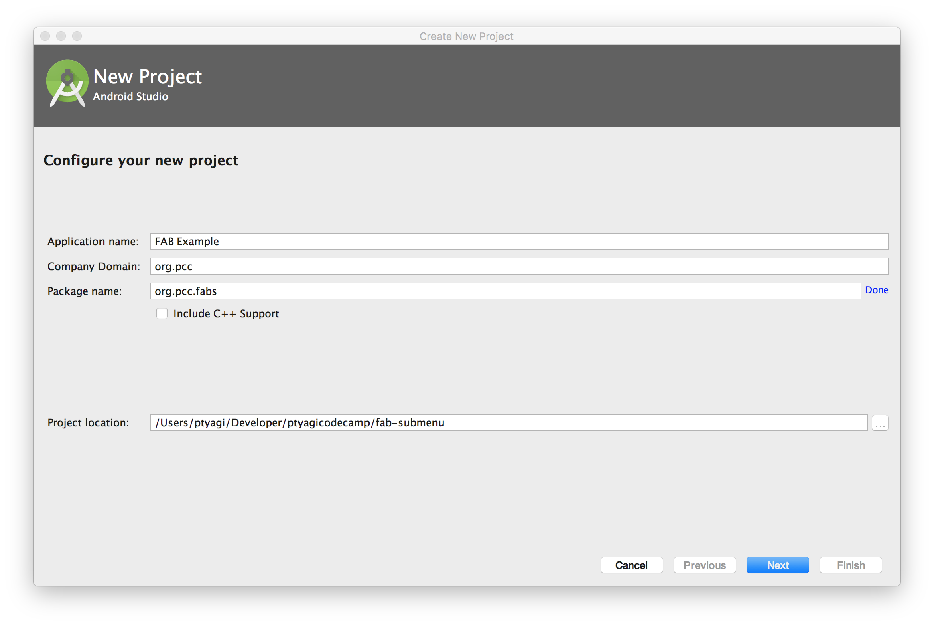This screenshot has height=626, width=934.
Task: Click the window zoom button
Action: tap(77, 36)
